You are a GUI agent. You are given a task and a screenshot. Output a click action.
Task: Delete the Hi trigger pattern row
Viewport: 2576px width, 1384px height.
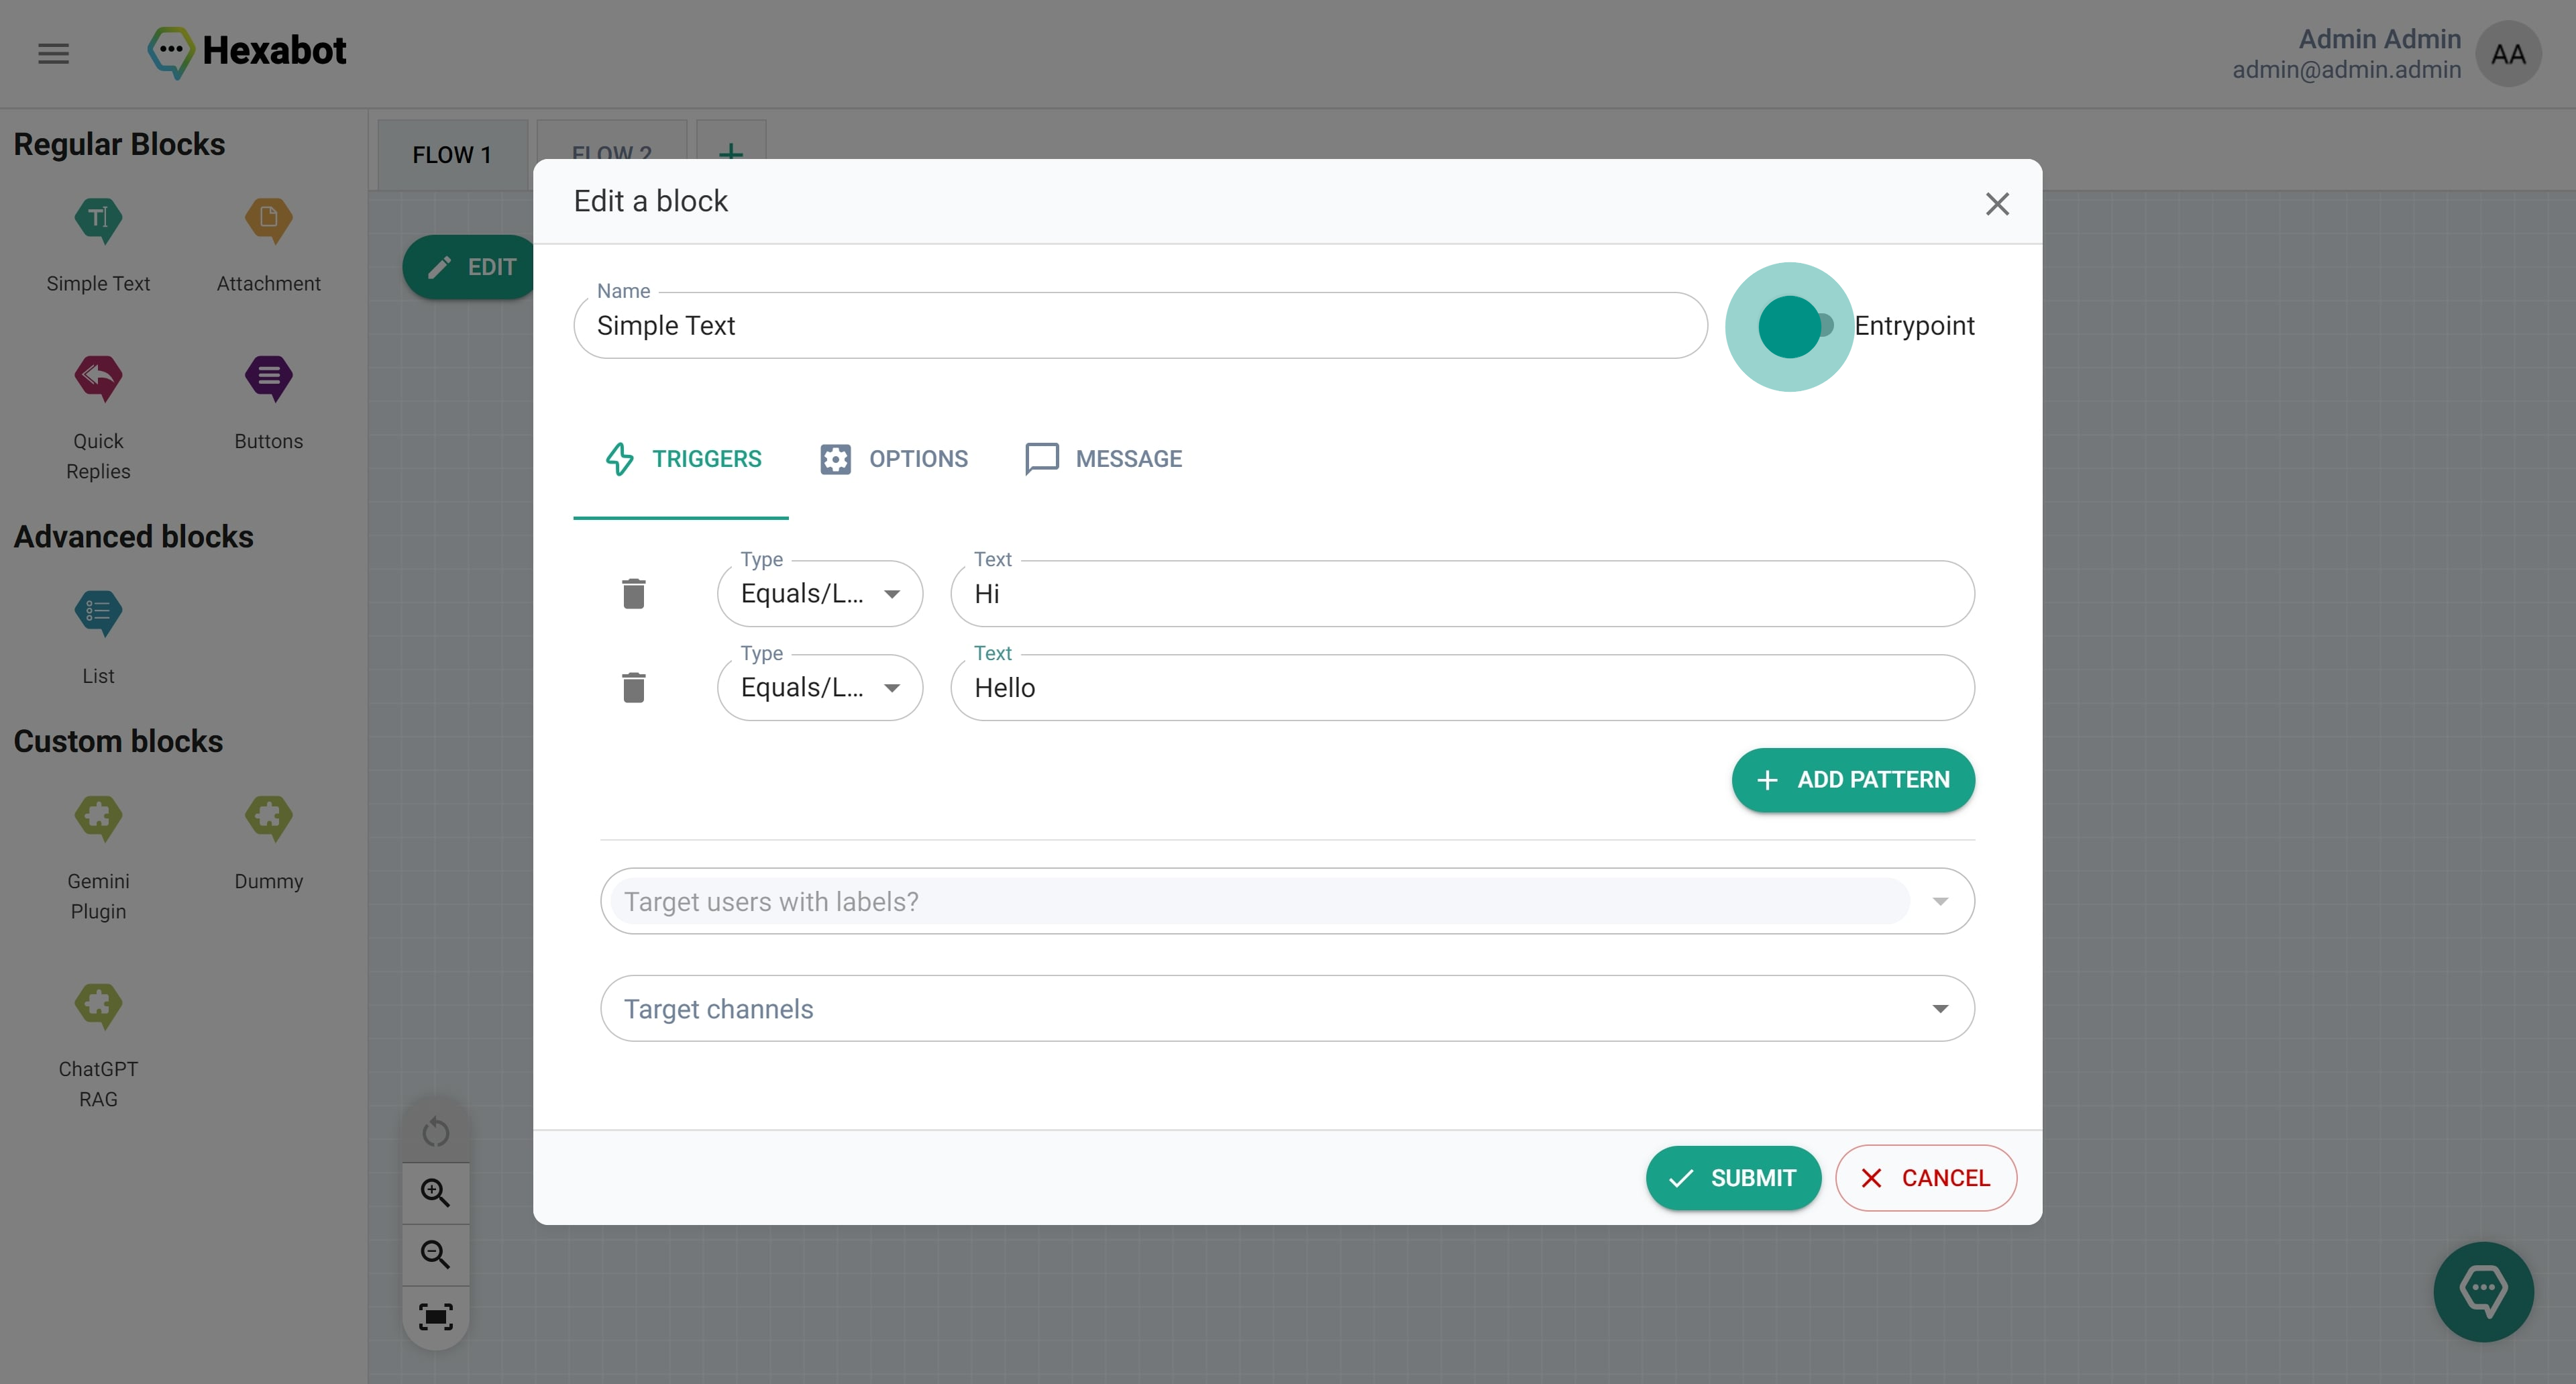[x=633, y=594]
